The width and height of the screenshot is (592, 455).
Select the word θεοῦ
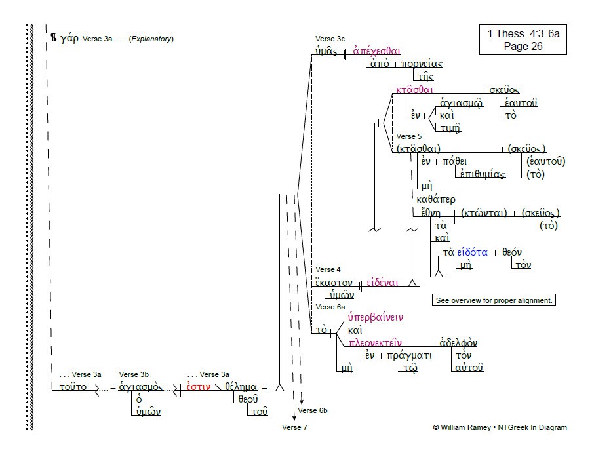pos(248,399)
